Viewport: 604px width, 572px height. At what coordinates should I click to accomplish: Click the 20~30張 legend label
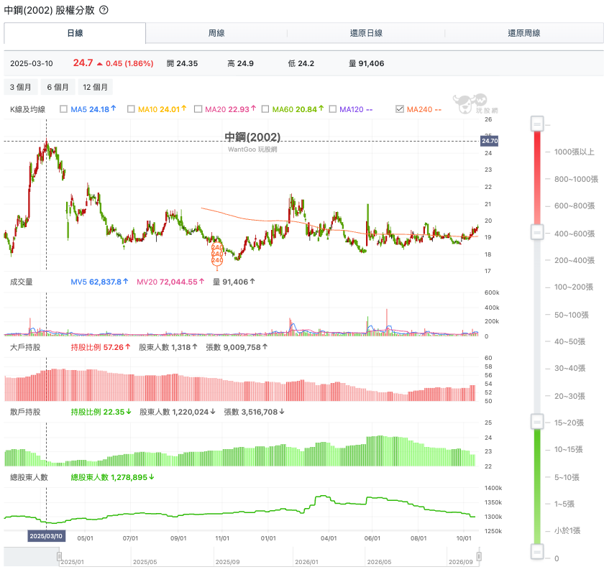coord(569,396)
